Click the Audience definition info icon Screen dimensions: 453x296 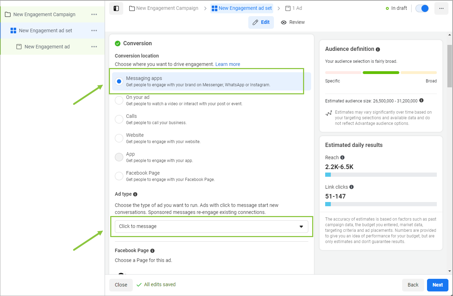click(378, 49)
